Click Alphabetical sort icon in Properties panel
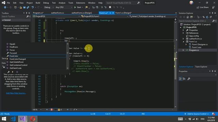 [x=184, y=79]
